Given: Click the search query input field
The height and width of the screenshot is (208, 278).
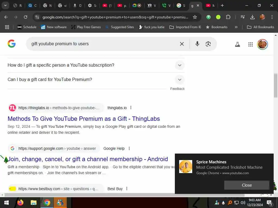Looking at the screenshot, I should click(x=103, y=44).
